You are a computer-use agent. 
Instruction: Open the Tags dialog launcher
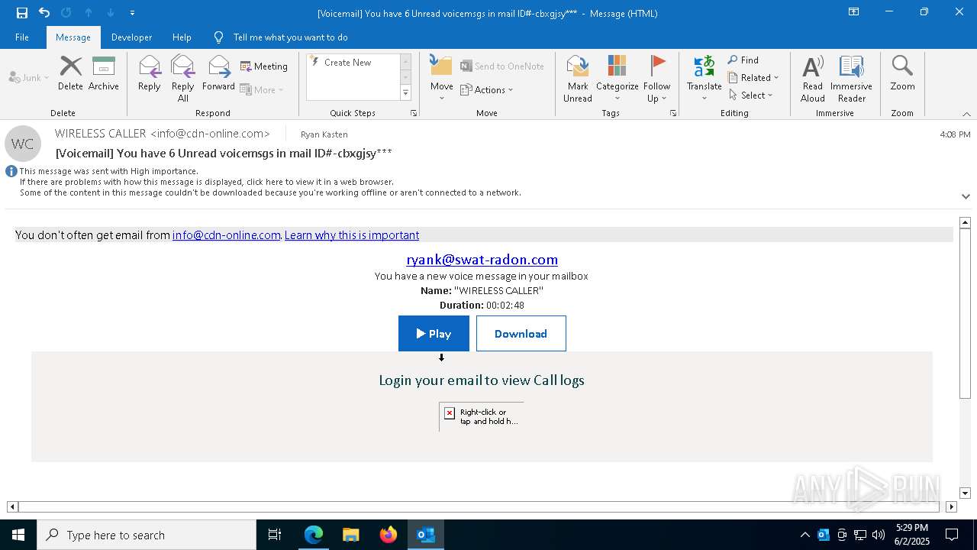point(673,113)
